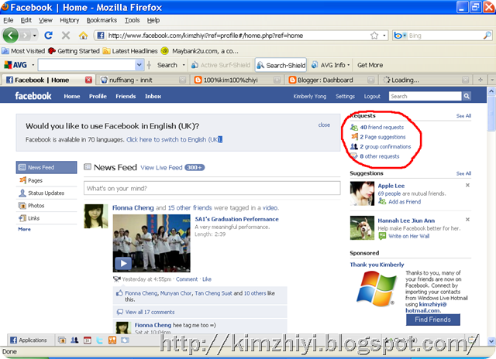This screenshot has width=496, height=359.
Task: Open the File menu
Action: point(9,20)
